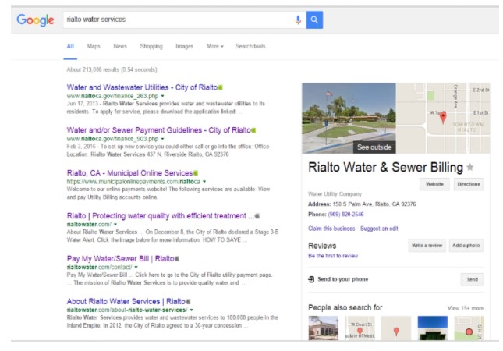Viewport: 503px width, 351px height.
Task: Click the Google logo
Action: (35, 19)
